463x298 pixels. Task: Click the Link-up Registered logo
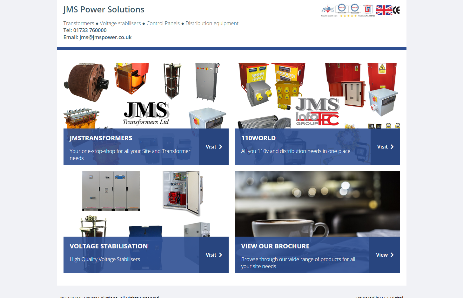point(367,9)
